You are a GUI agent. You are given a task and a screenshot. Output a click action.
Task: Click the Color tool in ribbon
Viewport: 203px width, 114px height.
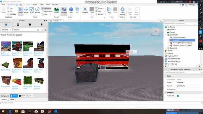[x=92, y=10]
